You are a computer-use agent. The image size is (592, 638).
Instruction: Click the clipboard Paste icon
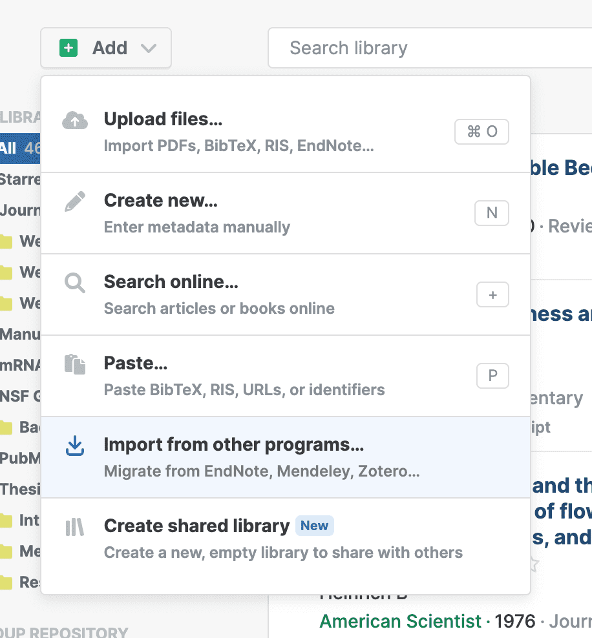(x=75, y=365)
